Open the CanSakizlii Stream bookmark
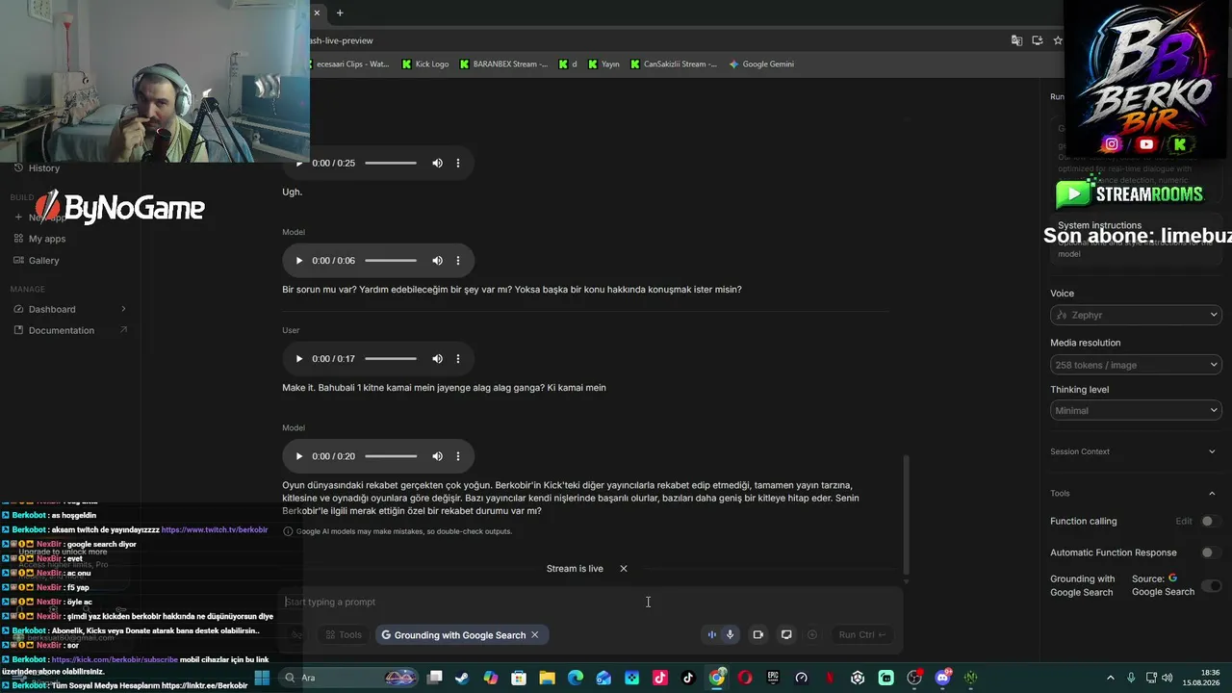 click(674, 64)
